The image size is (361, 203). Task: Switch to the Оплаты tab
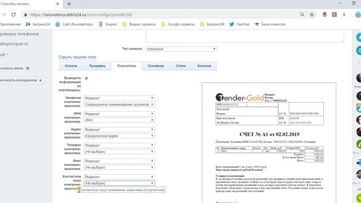click(x=71, y=66)
